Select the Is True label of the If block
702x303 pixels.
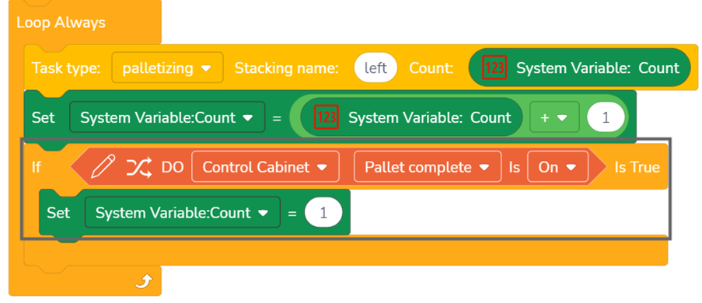(x=637, y=167)
